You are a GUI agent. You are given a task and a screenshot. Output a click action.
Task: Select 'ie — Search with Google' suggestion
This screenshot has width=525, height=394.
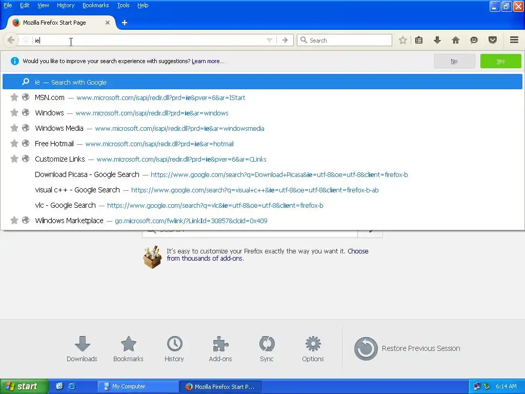(262, 82)
